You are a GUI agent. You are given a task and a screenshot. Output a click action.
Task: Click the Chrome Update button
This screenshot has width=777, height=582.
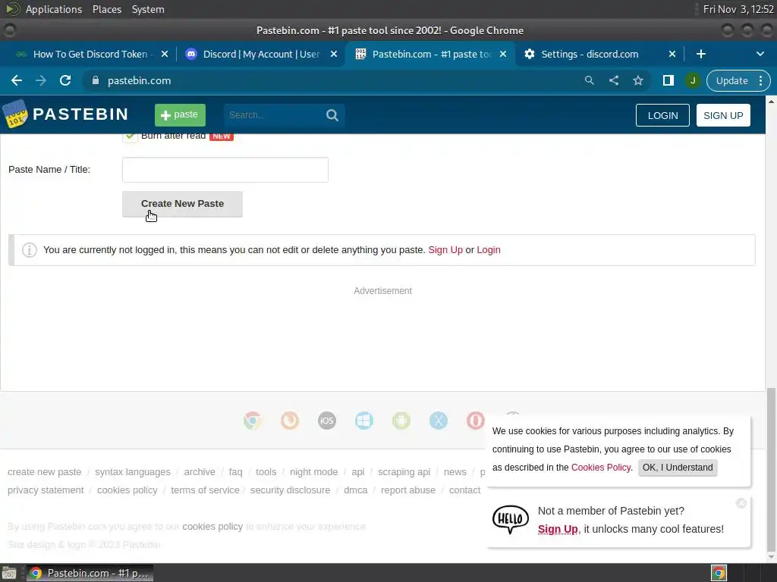pos(732,80)
